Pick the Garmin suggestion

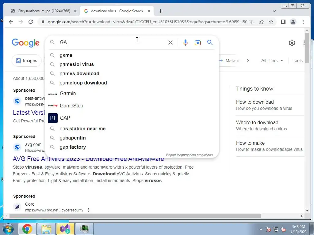(132, 94)
